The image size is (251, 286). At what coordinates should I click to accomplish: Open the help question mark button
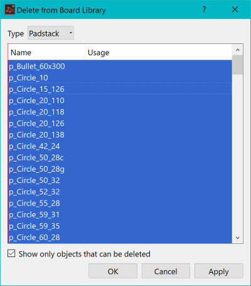(x=204, y=9)
